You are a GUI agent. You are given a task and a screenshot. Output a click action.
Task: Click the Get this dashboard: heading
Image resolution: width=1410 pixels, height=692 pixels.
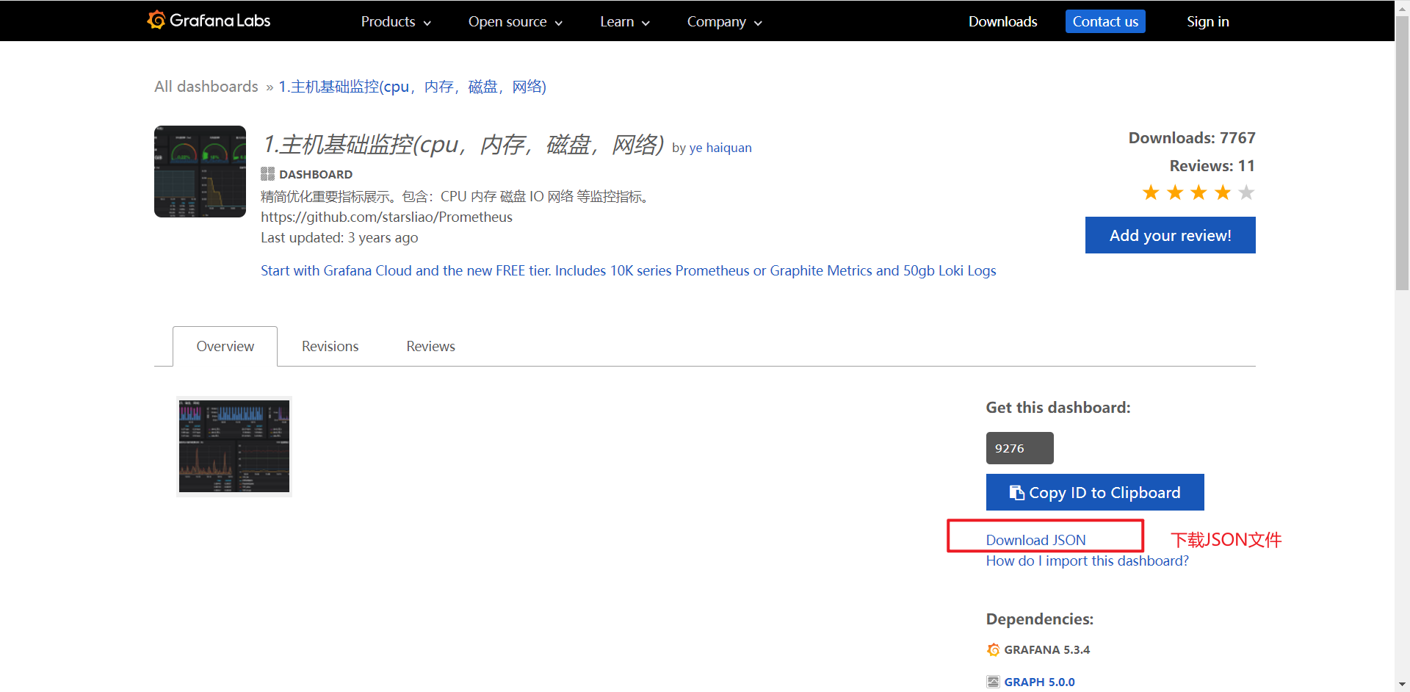click(x=1058, y=408)
